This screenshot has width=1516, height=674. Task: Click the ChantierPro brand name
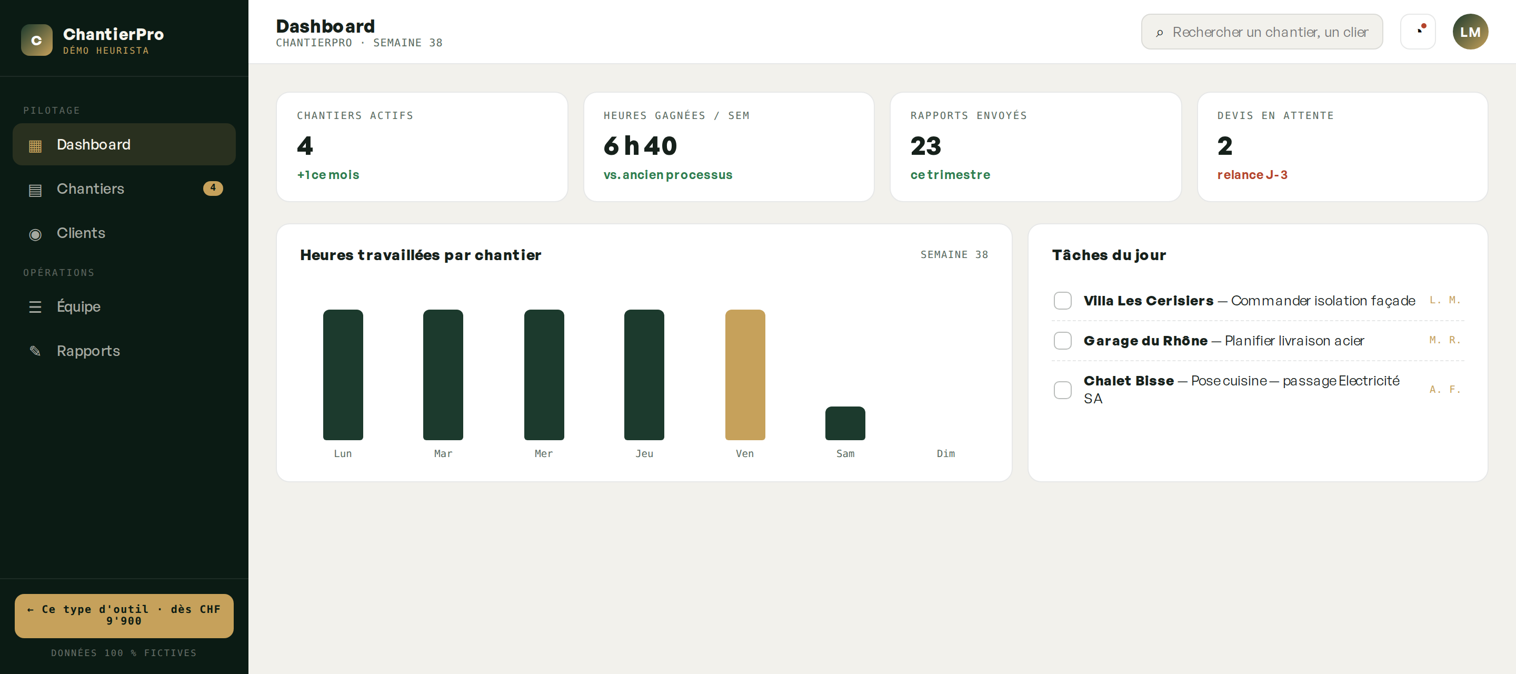[114, 34]
